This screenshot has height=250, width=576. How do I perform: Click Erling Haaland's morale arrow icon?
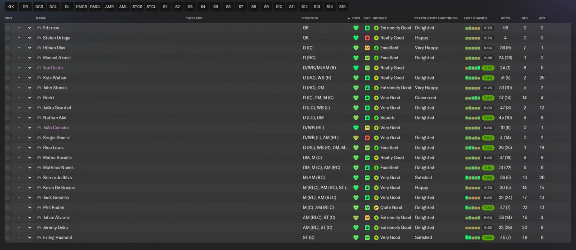click(x=376, y=237)
